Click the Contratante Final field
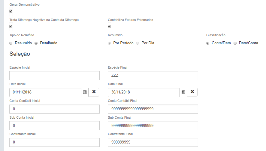266x151 pixels. point(153,142)
